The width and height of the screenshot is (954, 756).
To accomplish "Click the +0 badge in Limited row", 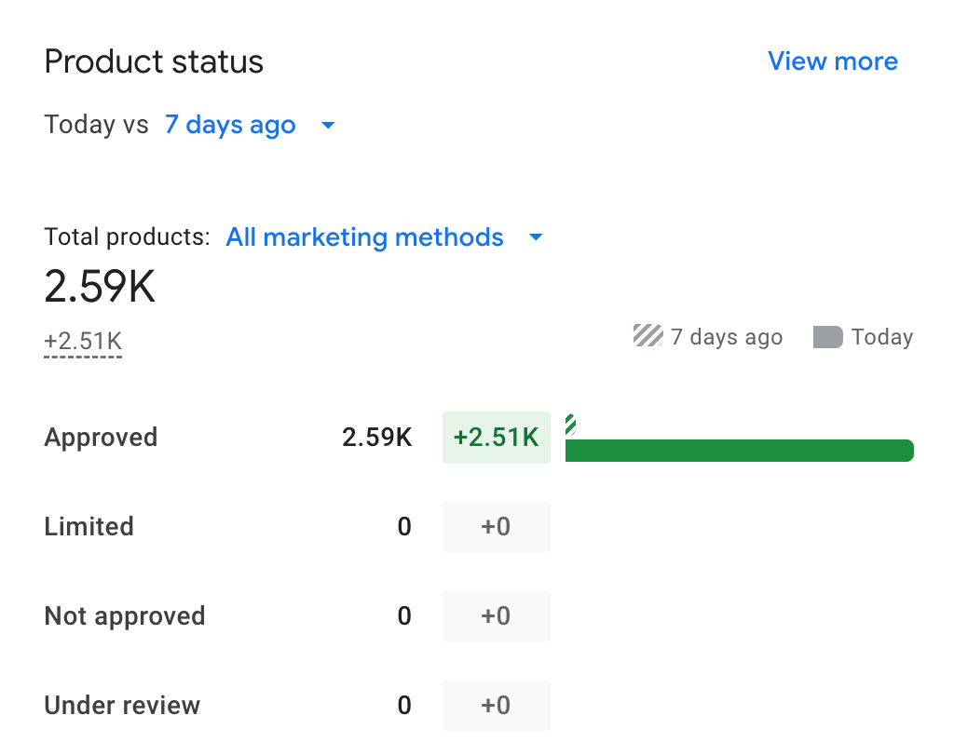I will coord(496,527).
